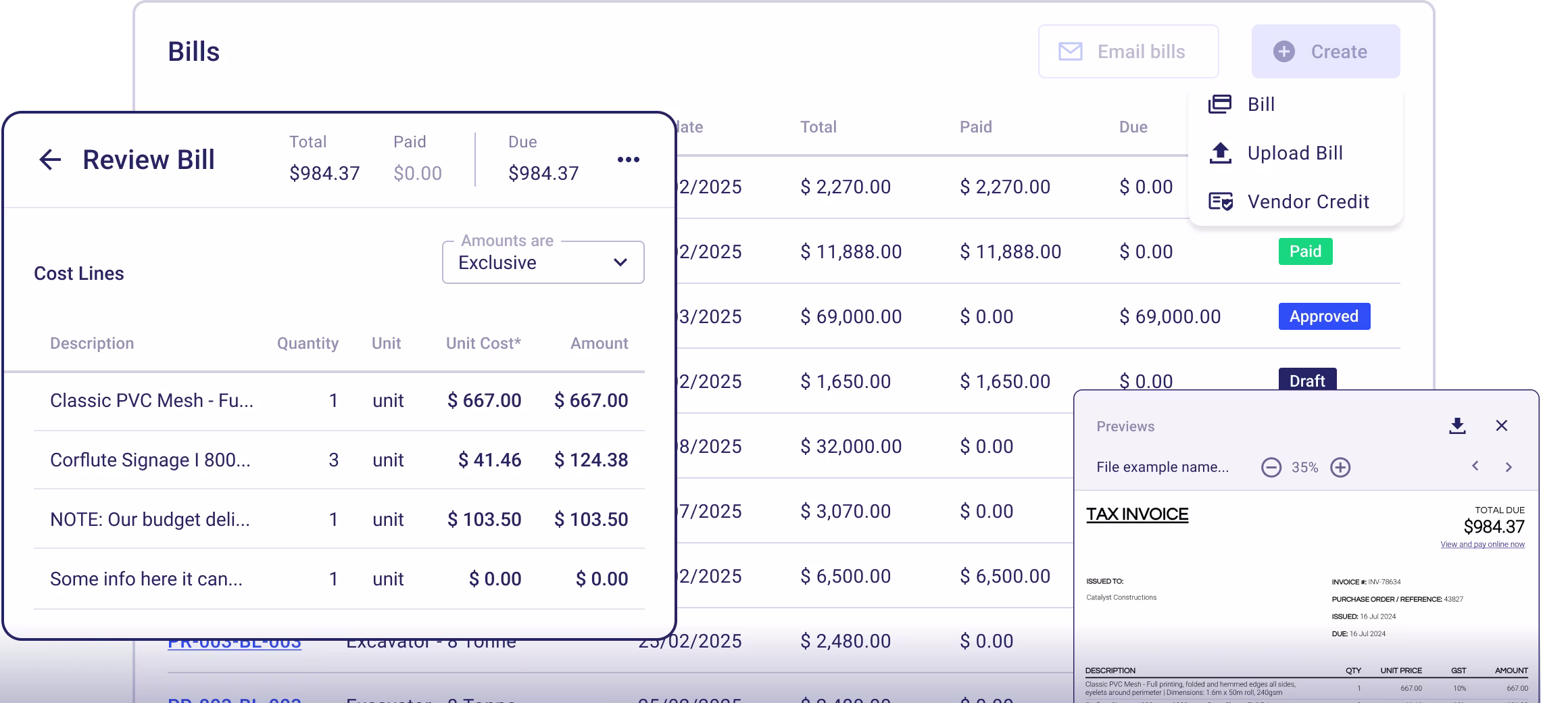
Task: Click the Create button
Action: 1325,51
